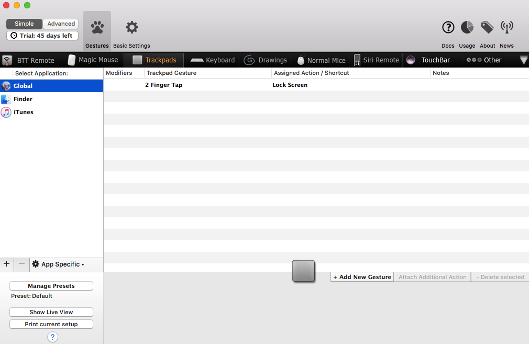
Task: Open the Gestures paw icon section
Action: coord(97,28)
